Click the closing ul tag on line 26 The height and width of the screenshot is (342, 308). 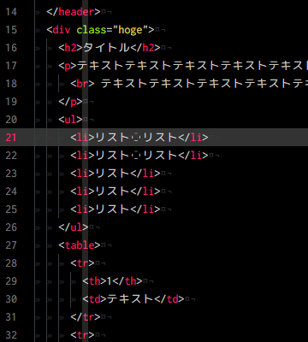[x=74, y=227]
